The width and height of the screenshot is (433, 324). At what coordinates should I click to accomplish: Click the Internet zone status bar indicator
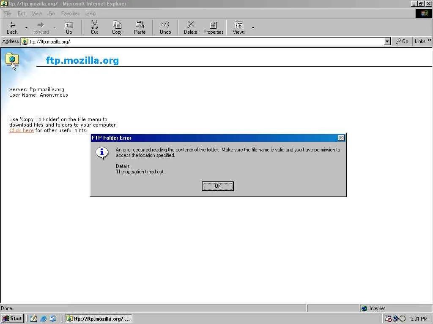pos(373,308)
